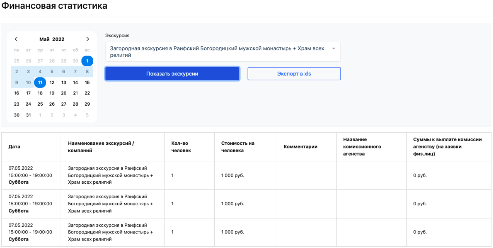Click the Кол-во человек column header
Viewport: 493px width, 248px height.
tap(181, 147)
